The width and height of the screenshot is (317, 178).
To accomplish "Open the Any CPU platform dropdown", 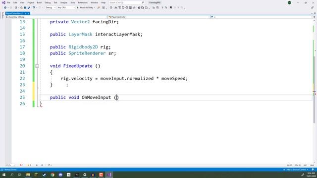I will pyautogui.click(x=66, y=8).
